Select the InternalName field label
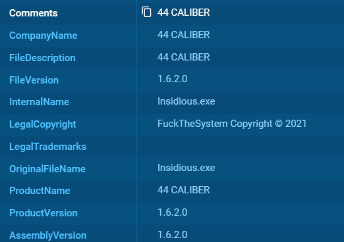 coord(40,102)
